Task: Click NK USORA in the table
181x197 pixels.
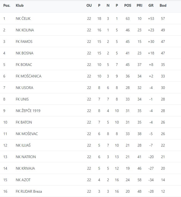Action: click(25, 88)
